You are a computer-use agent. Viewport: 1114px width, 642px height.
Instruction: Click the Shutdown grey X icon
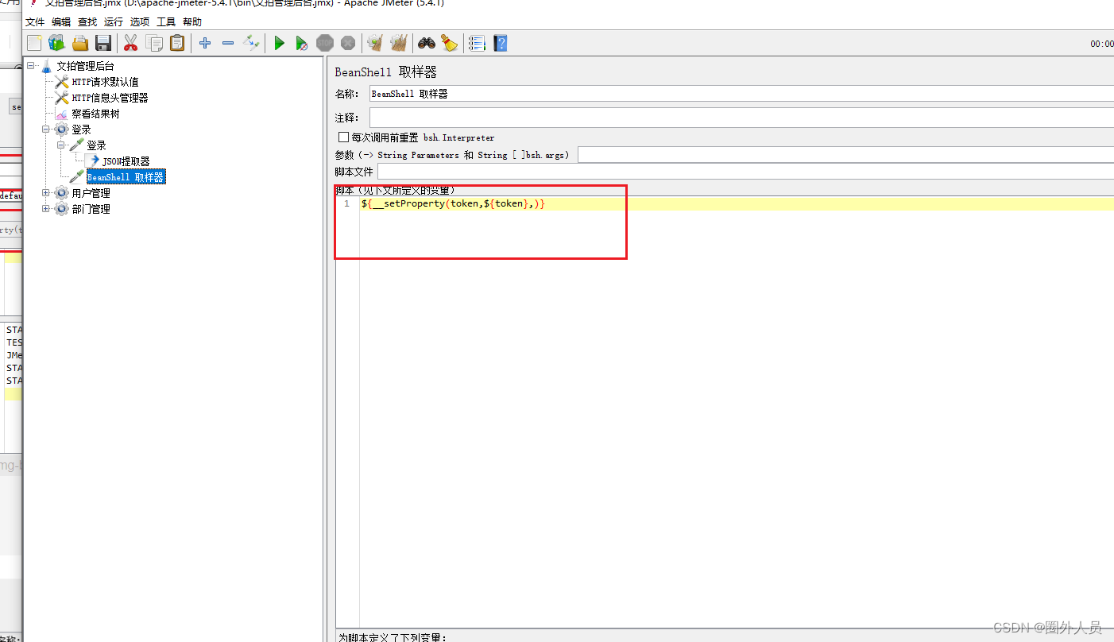(x=348, y=43)
